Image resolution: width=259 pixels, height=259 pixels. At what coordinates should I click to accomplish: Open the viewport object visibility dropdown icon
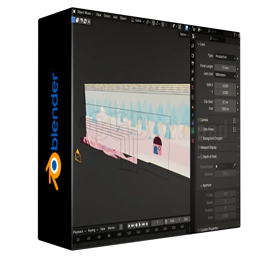(x=174, y=26)
